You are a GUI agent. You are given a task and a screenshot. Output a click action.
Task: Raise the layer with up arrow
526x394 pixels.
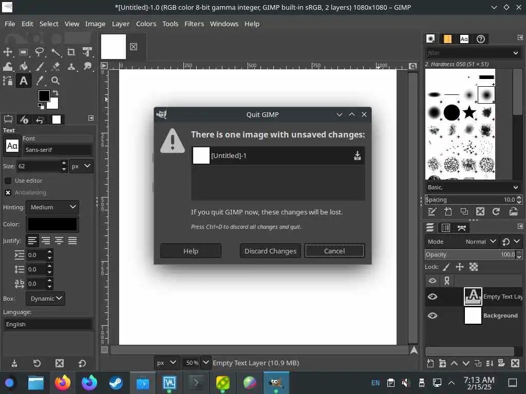[x=454, y=363]
